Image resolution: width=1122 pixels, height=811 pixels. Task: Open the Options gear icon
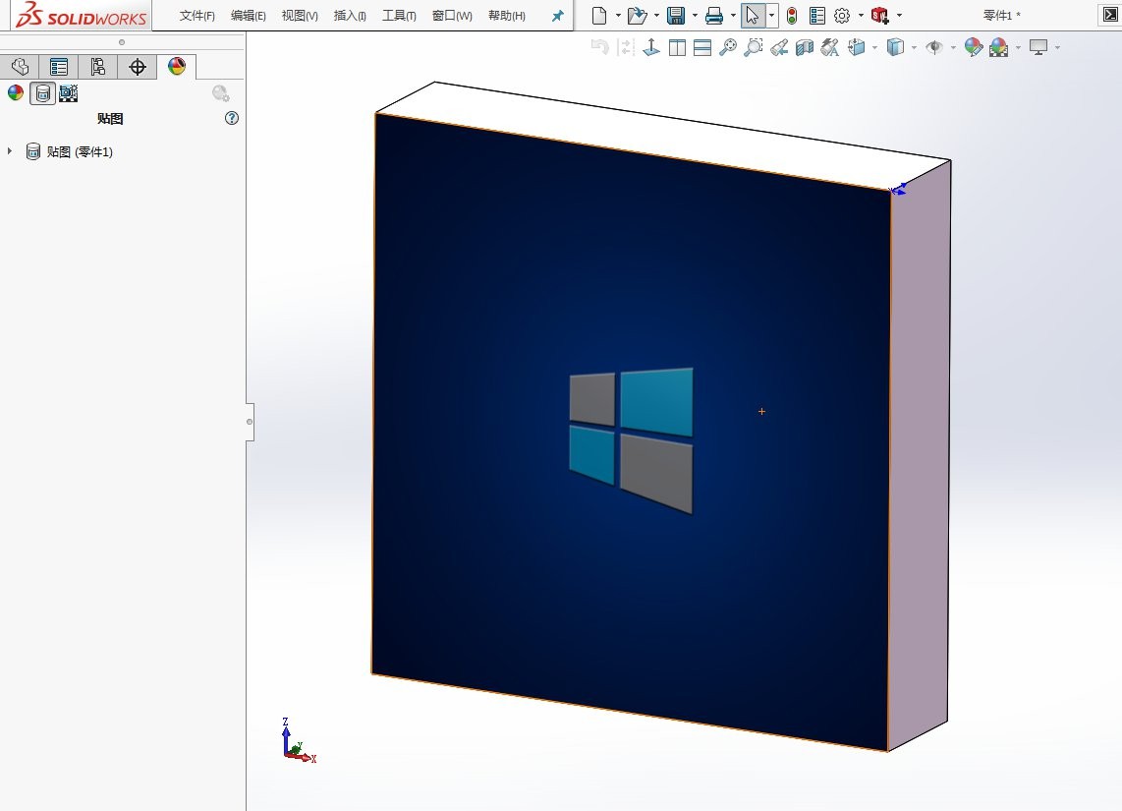[x=842, y=15]
